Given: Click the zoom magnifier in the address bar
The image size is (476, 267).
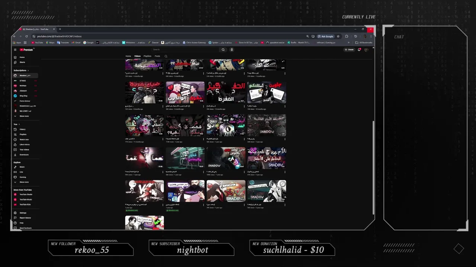Looking at the screenshot, I should (308, 36).
